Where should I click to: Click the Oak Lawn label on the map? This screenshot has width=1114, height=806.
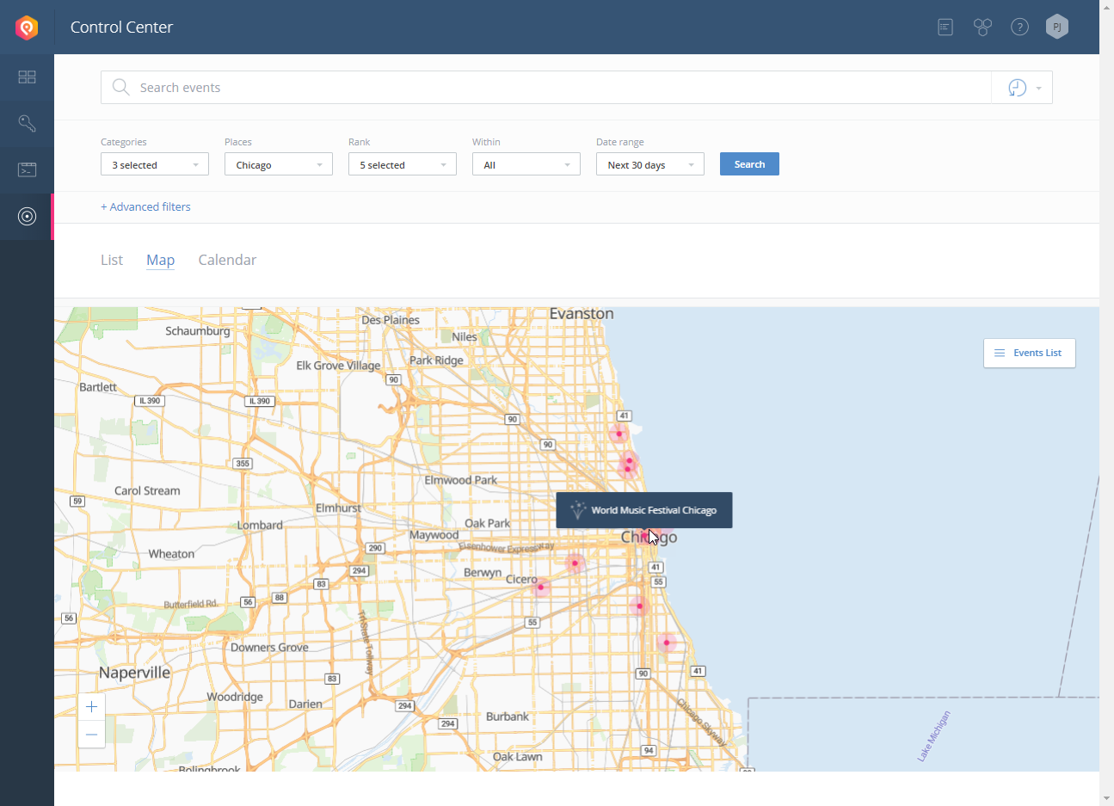[517, 757]
